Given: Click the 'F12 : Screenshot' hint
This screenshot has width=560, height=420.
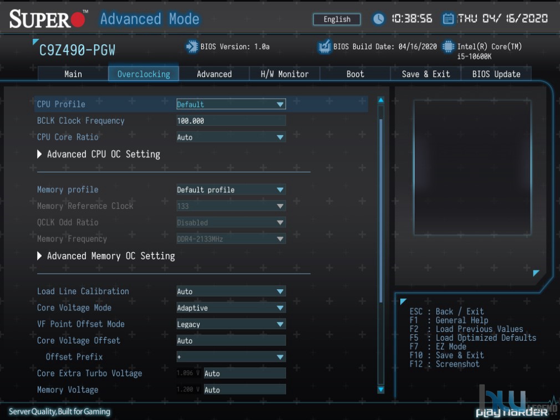Looking at the screenshot, I should click(x=444, y=364).
